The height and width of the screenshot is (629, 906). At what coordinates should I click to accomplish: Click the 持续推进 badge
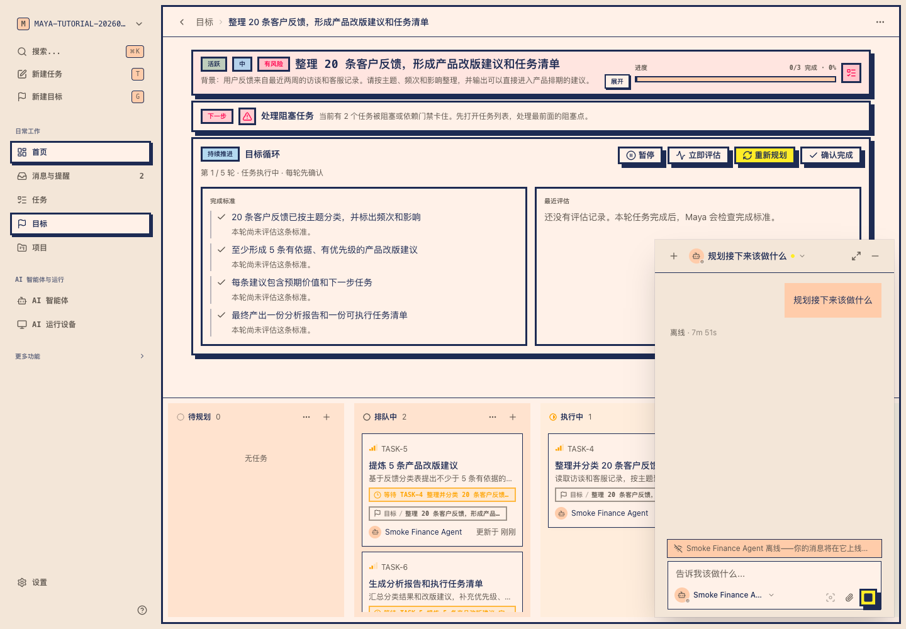tap(220, 154)
